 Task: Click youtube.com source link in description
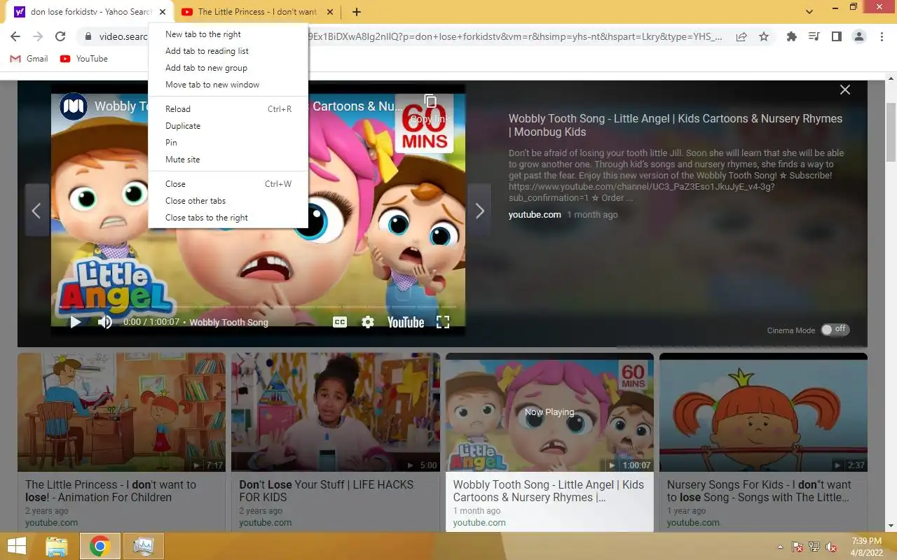click(x=535, y=215)
